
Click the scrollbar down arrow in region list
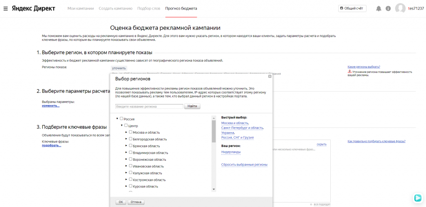(x=213, y=190)
